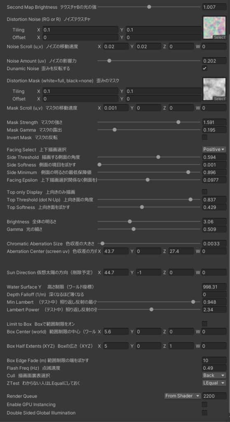Click the Gamma slider handle

[133, 229]
